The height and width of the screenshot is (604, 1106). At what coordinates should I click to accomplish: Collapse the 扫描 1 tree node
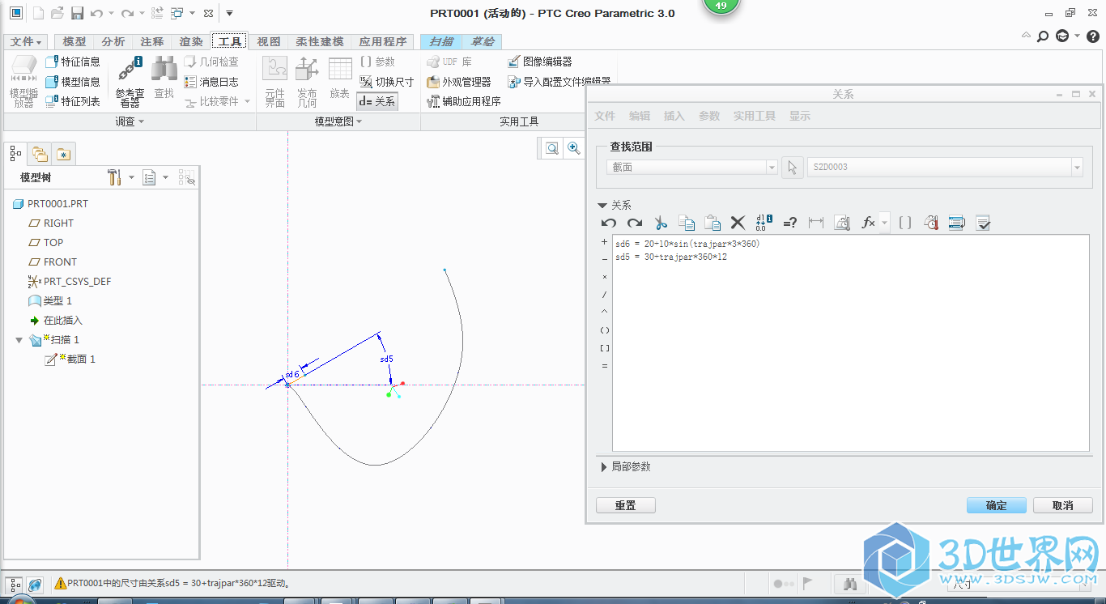pyautogui.click(x=19, y=340)
